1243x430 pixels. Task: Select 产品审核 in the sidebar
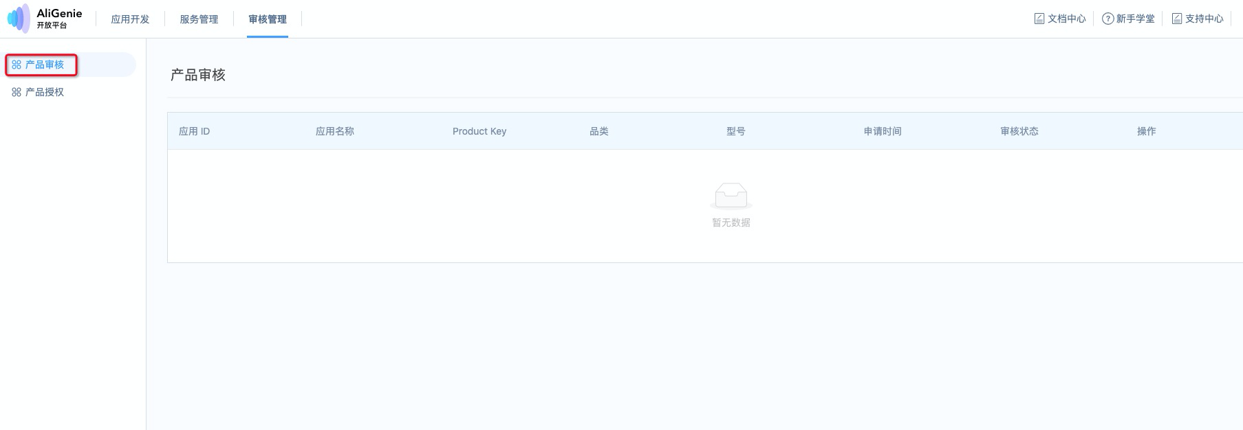tap(44, 65)
